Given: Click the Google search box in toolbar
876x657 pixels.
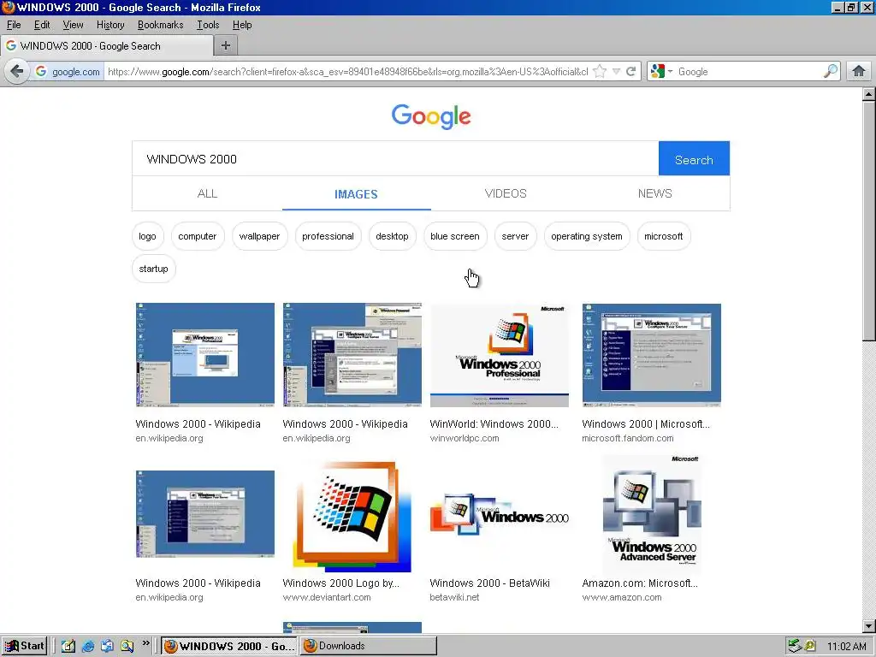Looking at the screenshot, I should (749, 72).
